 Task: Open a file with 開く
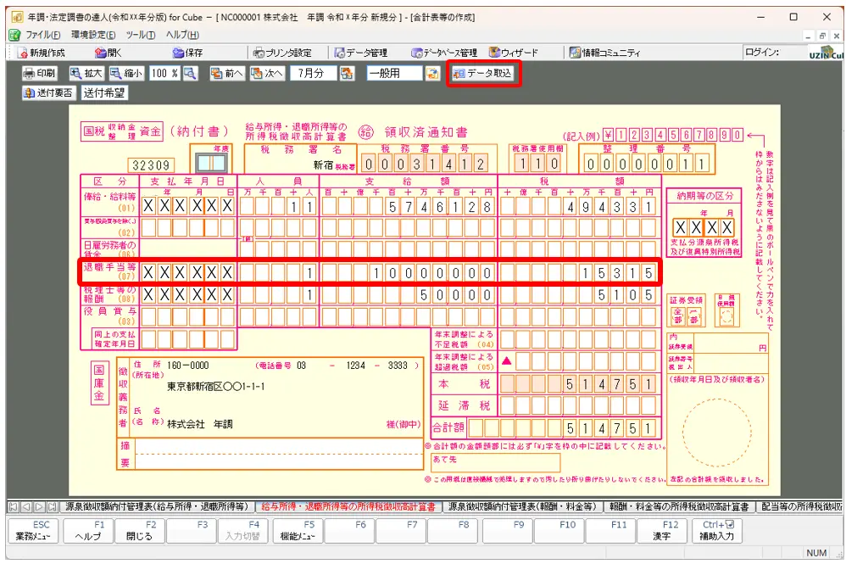pos(109,53)
